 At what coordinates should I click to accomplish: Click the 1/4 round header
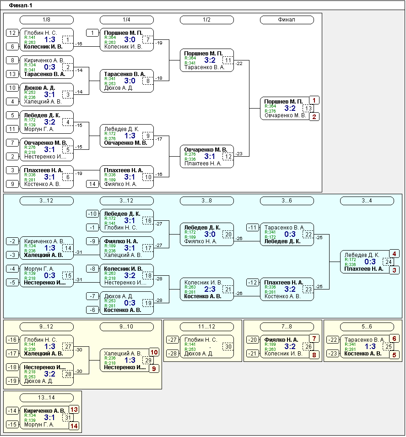[127, 20]
